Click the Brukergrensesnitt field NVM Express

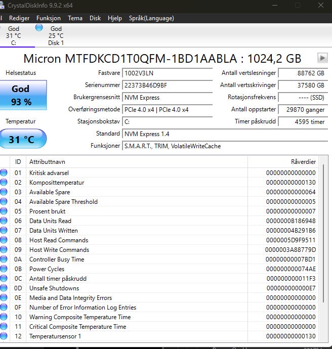pyautogui.click(x=167, y=98)
